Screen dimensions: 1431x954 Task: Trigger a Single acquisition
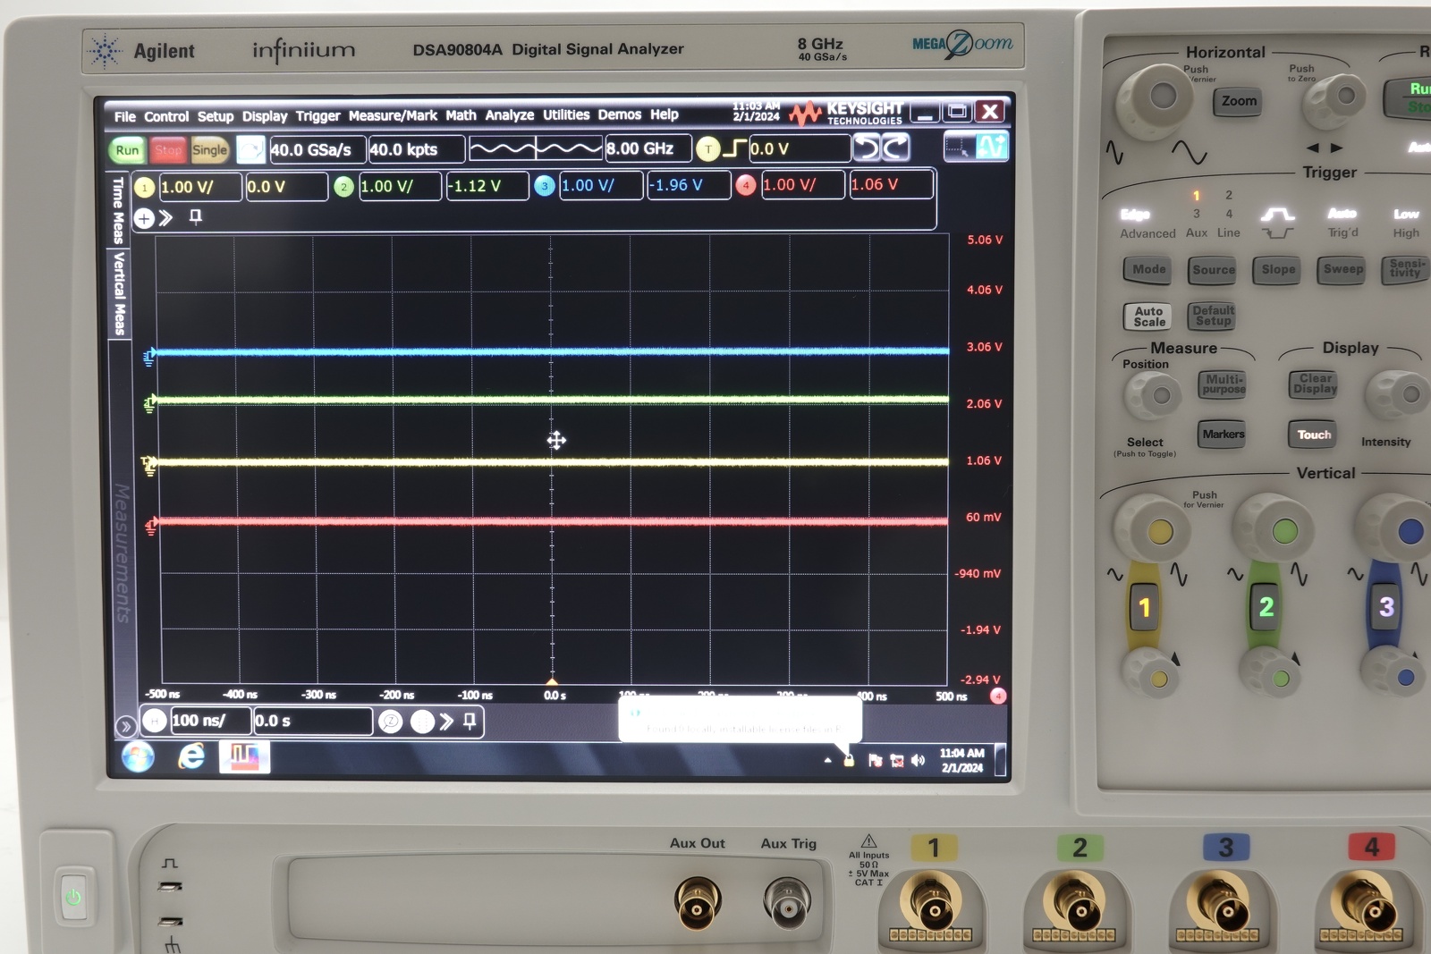(x=209, y=150)
